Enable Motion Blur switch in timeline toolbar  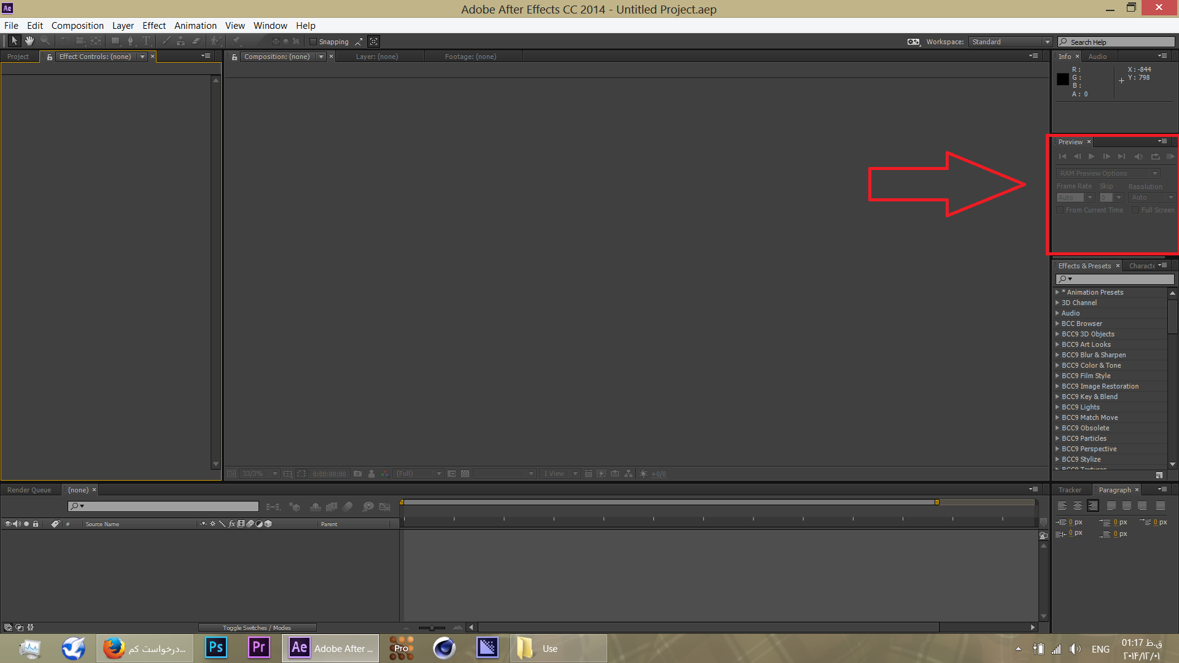pyautogui.click(x=348, y=506)
